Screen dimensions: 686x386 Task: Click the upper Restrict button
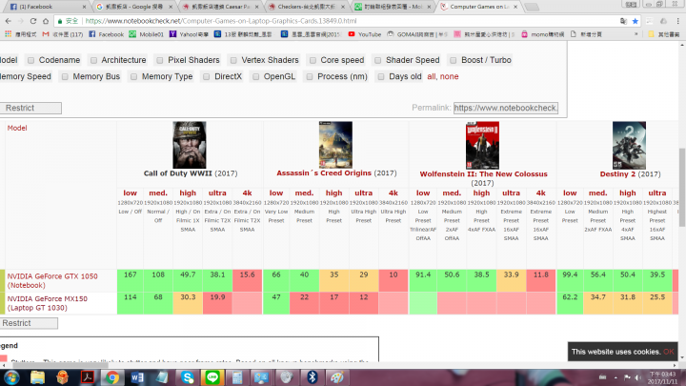(30, 108)
